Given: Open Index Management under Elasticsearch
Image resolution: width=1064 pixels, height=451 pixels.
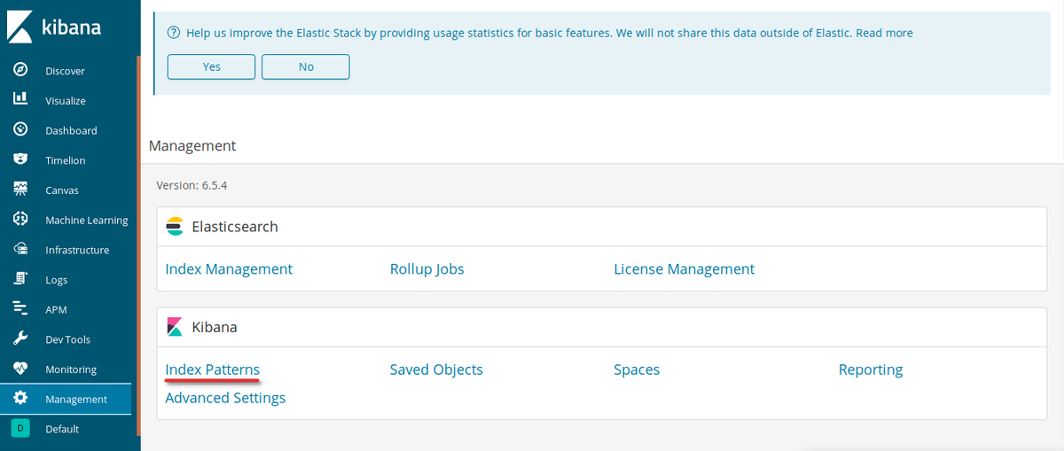Looking at the screenshot, I should pyautogui.click(x=229, y=268).
